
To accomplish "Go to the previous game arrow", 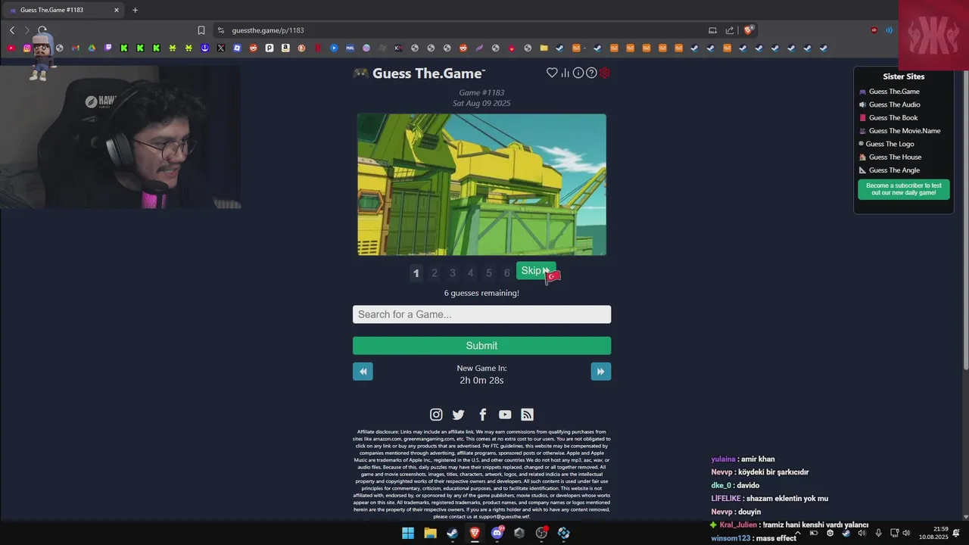I will pos(363,371).
